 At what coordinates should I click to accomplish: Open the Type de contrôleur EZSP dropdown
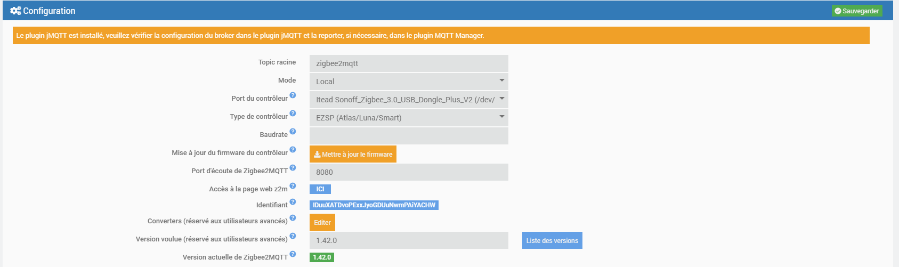409,118
